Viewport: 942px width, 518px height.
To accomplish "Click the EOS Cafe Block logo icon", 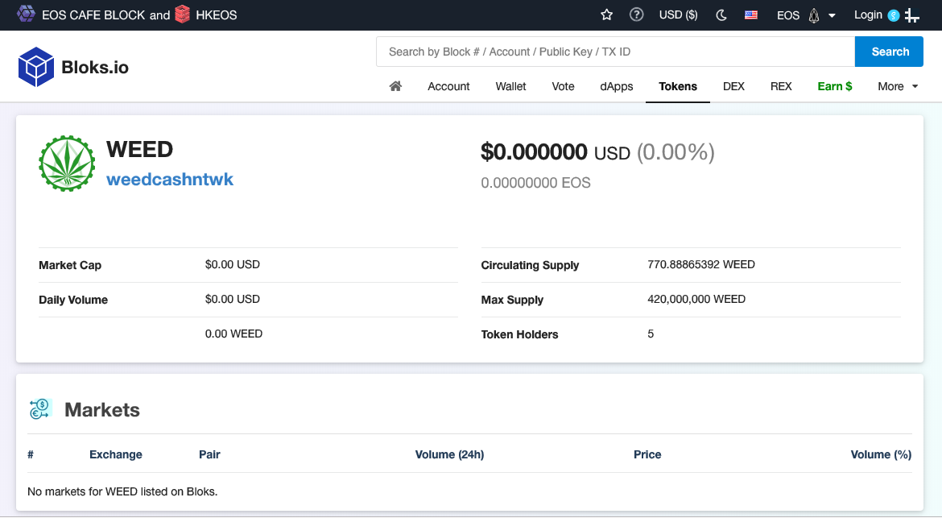I will click(26, 13).
